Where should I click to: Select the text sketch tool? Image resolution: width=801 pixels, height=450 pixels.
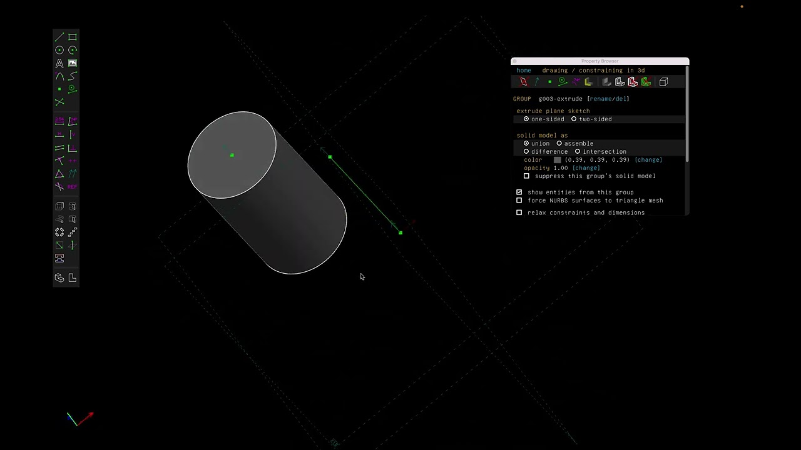click(59, 63)
